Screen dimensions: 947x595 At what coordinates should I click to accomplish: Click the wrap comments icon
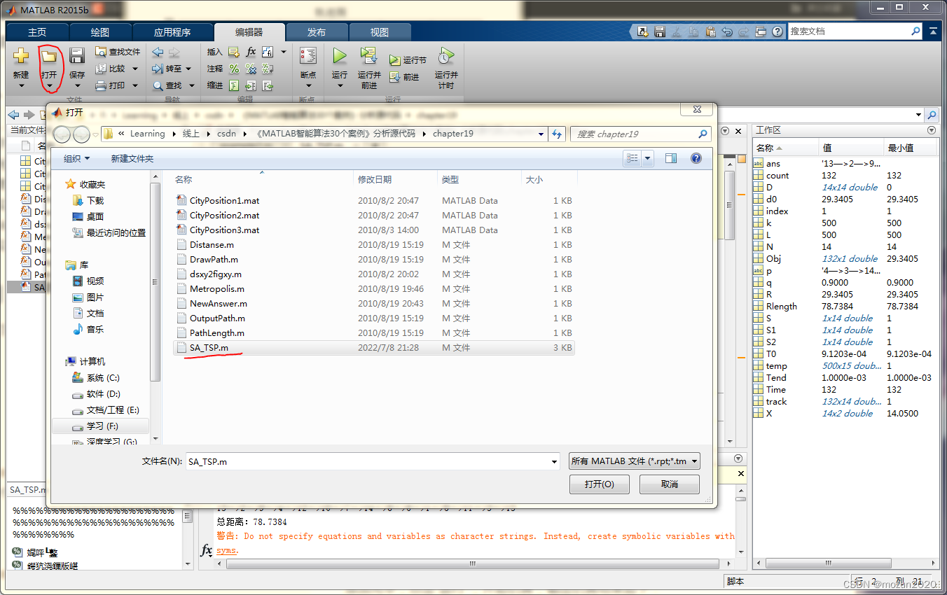268,69
